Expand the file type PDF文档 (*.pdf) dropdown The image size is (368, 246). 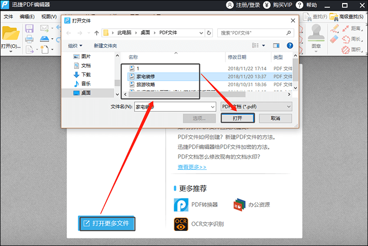click(256, 107)
